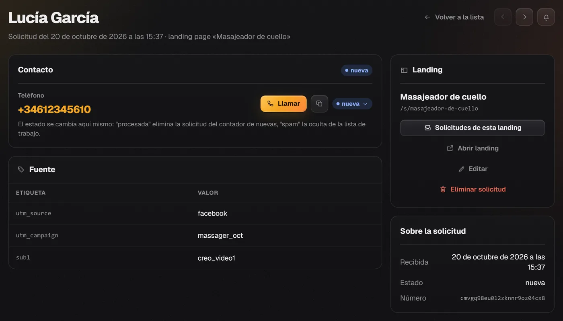This screenshot has width=563, height=321.
Task: Click the Masajeador de cuello landing name
Action: [443, 97]
